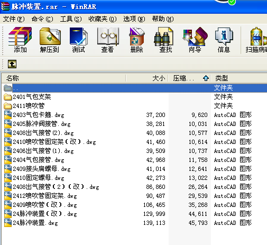Click compressed size value 12,641
The width and height of the screenshot is (267, 245).
click(x=198, y=169)
